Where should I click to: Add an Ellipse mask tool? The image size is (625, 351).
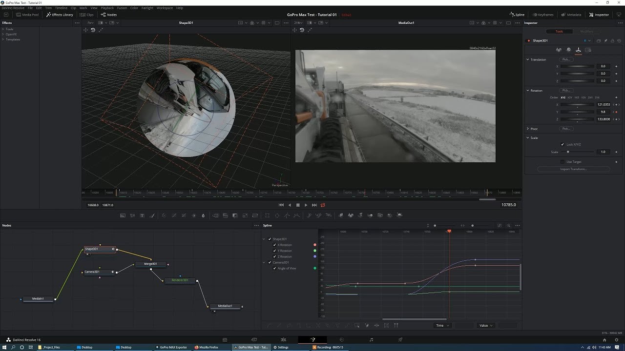point(277,215)
